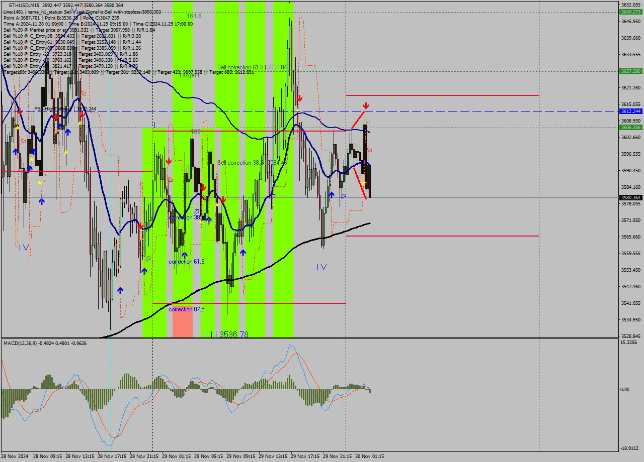Select the 161.8 Fibonacci level label
Viewport: 644px width, 462px height.
pos(194,16)
